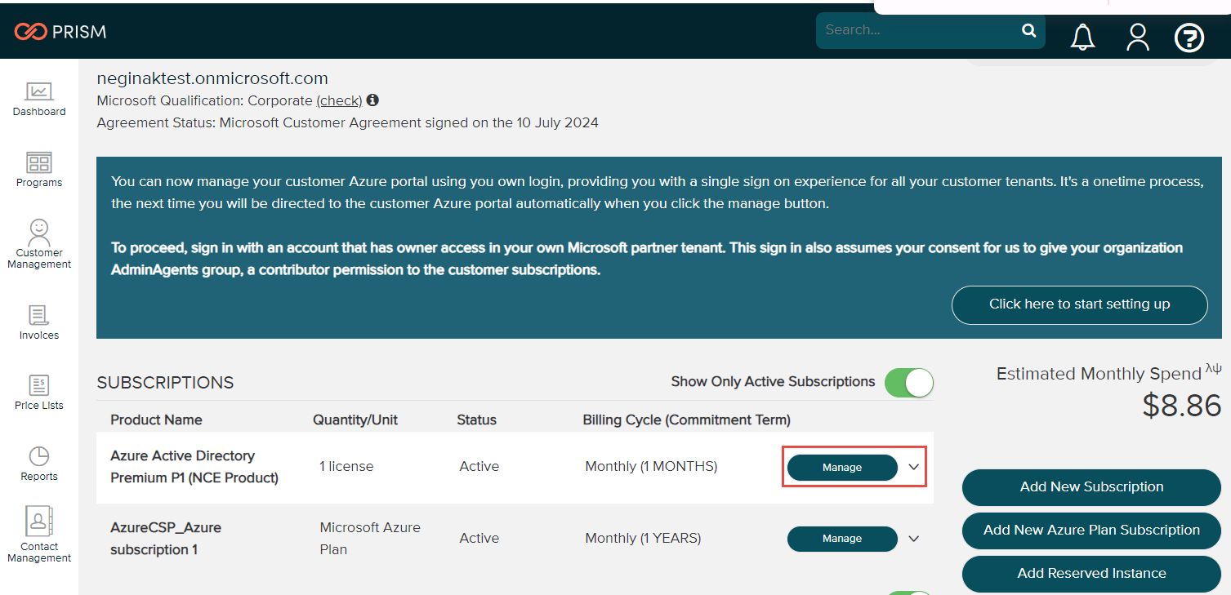Open the Programs sidebar icon
Screen dimensions: 1231x595
click(x=38, y=169)
